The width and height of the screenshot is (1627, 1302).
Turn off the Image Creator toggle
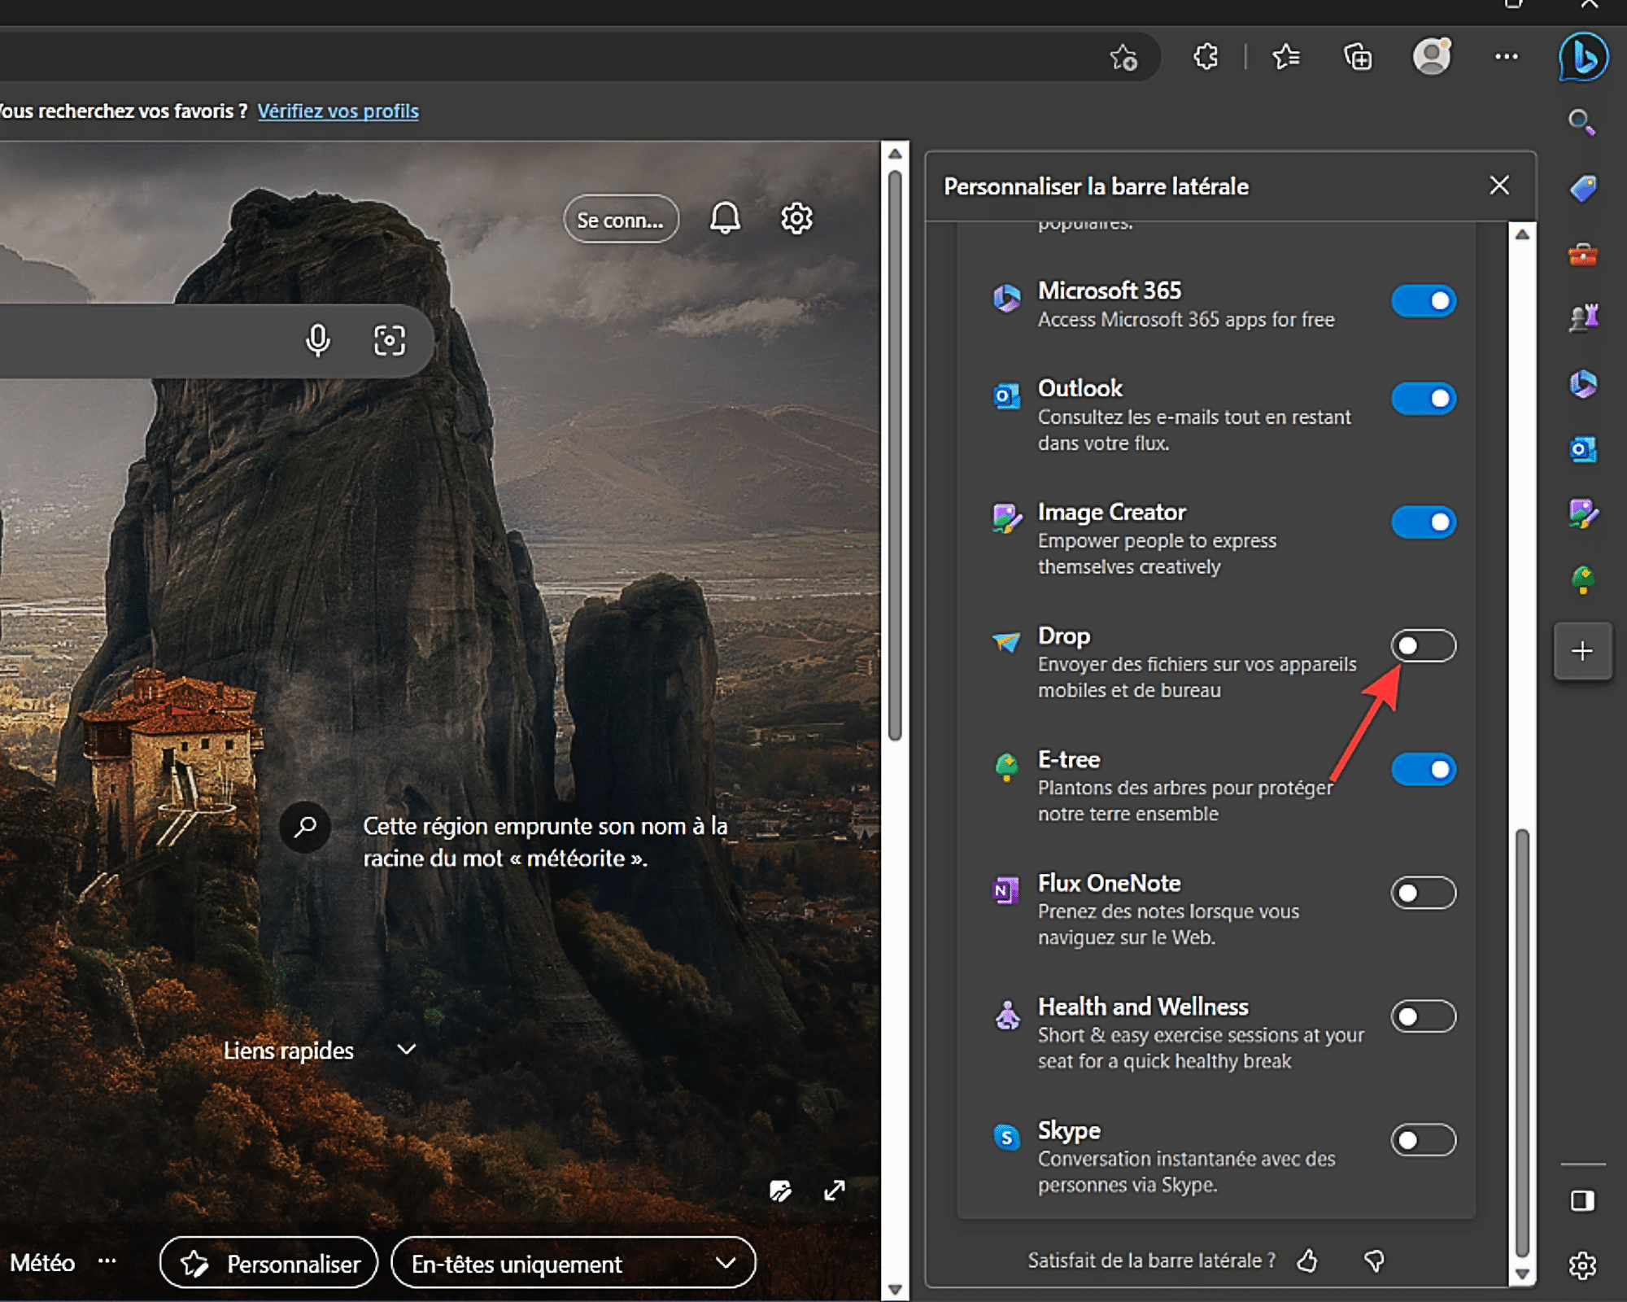1424,522
